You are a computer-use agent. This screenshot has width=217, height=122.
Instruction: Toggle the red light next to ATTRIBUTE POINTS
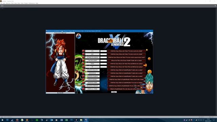pyautogui.click(x=83, y=57)
